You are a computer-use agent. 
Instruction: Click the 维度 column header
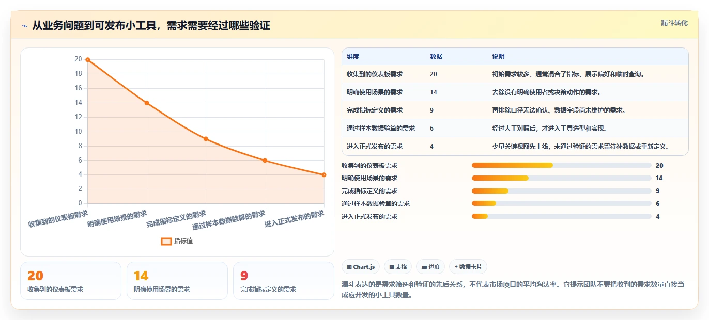(x=353, y=57)
